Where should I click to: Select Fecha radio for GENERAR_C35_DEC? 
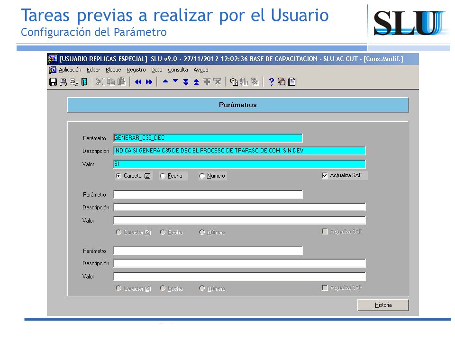point(163,176)
